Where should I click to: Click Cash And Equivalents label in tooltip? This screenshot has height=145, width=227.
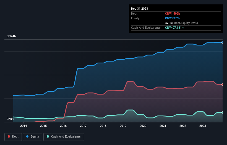[146, 28]
